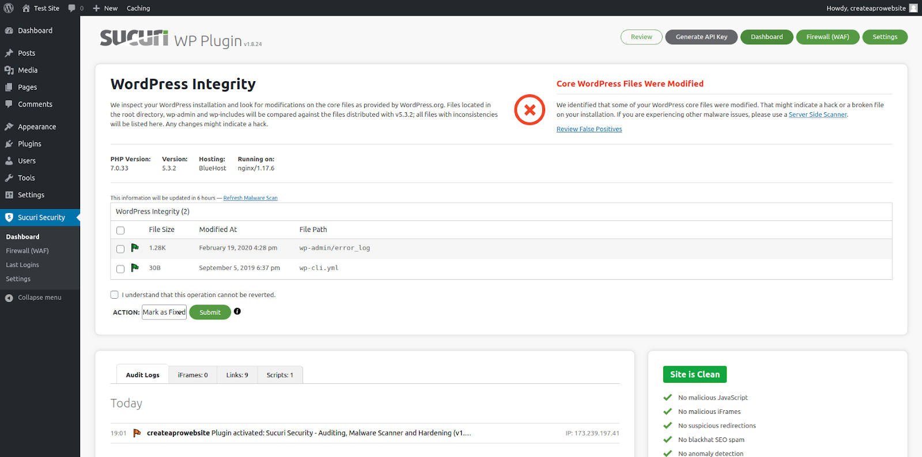Screen dimensions: 922x457
Task: Click the Tools wrench icon
Action: tap(9, 178)
